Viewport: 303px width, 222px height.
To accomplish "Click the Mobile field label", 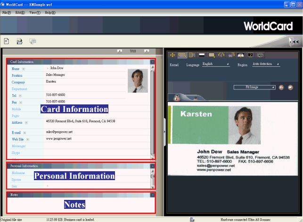I will (16, 109).
